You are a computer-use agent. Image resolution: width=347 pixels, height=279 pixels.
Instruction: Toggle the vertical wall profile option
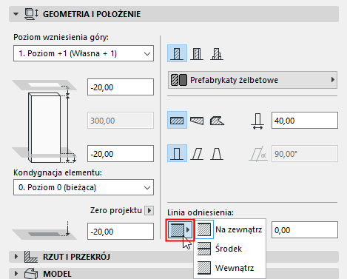(177, 153)
